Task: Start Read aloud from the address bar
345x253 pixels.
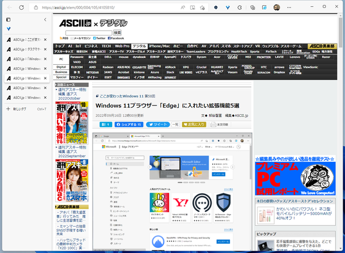Action: tap(183, 7)
